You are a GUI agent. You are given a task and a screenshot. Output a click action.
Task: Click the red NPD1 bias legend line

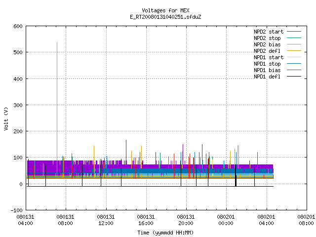point(294,70)
